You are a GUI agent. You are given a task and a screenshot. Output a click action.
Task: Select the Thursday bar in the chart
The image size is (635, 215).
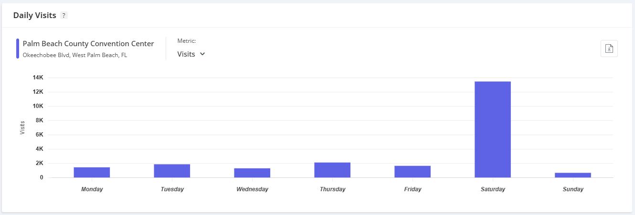(x=332, y=170)
